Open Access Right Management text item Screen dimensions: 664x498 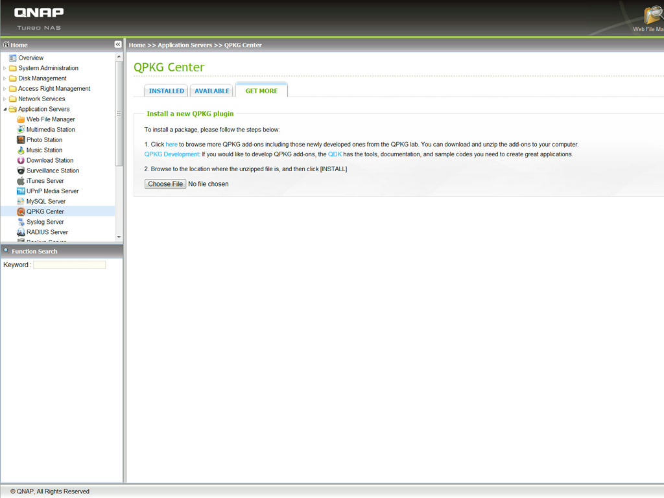coord(54,88)
